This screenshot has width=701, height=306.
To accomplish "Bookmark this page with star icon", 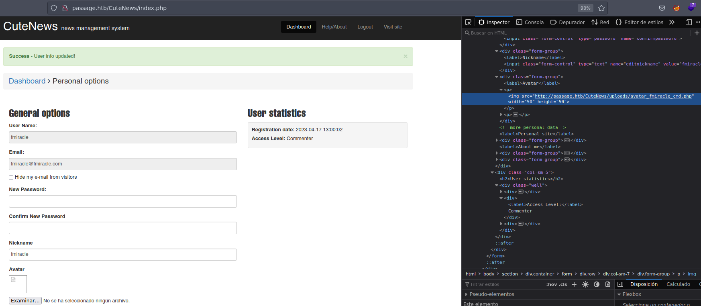I will point(601,8).
